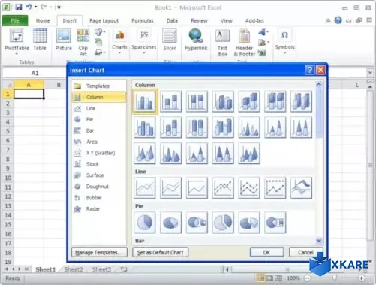The height and width of the screenshot is (285, 376).
Task: Click the OK button in Insert Chart
Action: tap(266, 252)
